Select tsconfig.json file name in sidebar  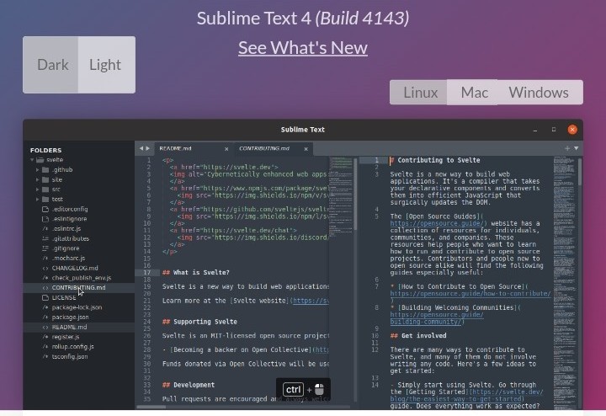[70, 357]
